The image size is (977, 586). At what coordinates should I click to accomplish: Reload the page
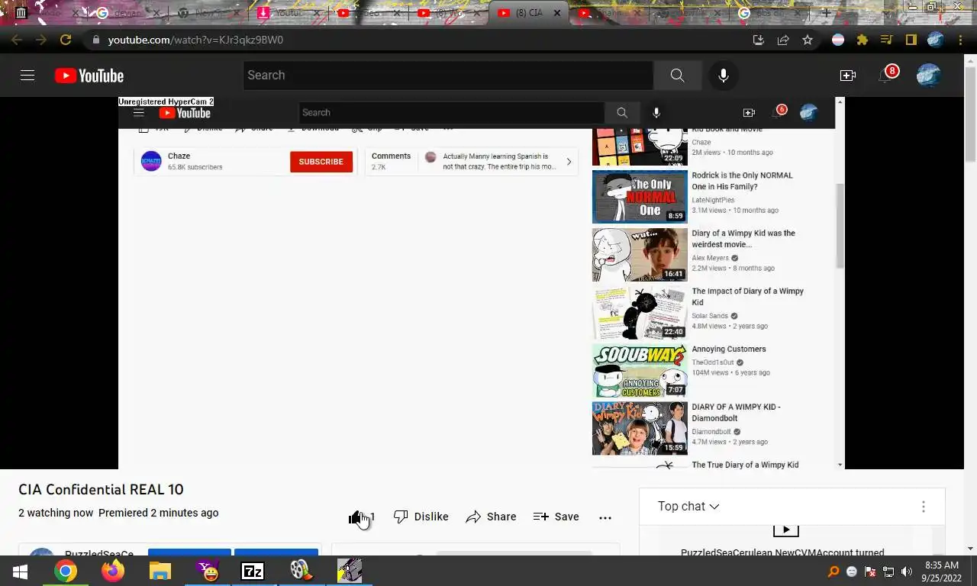click(66, 40)
